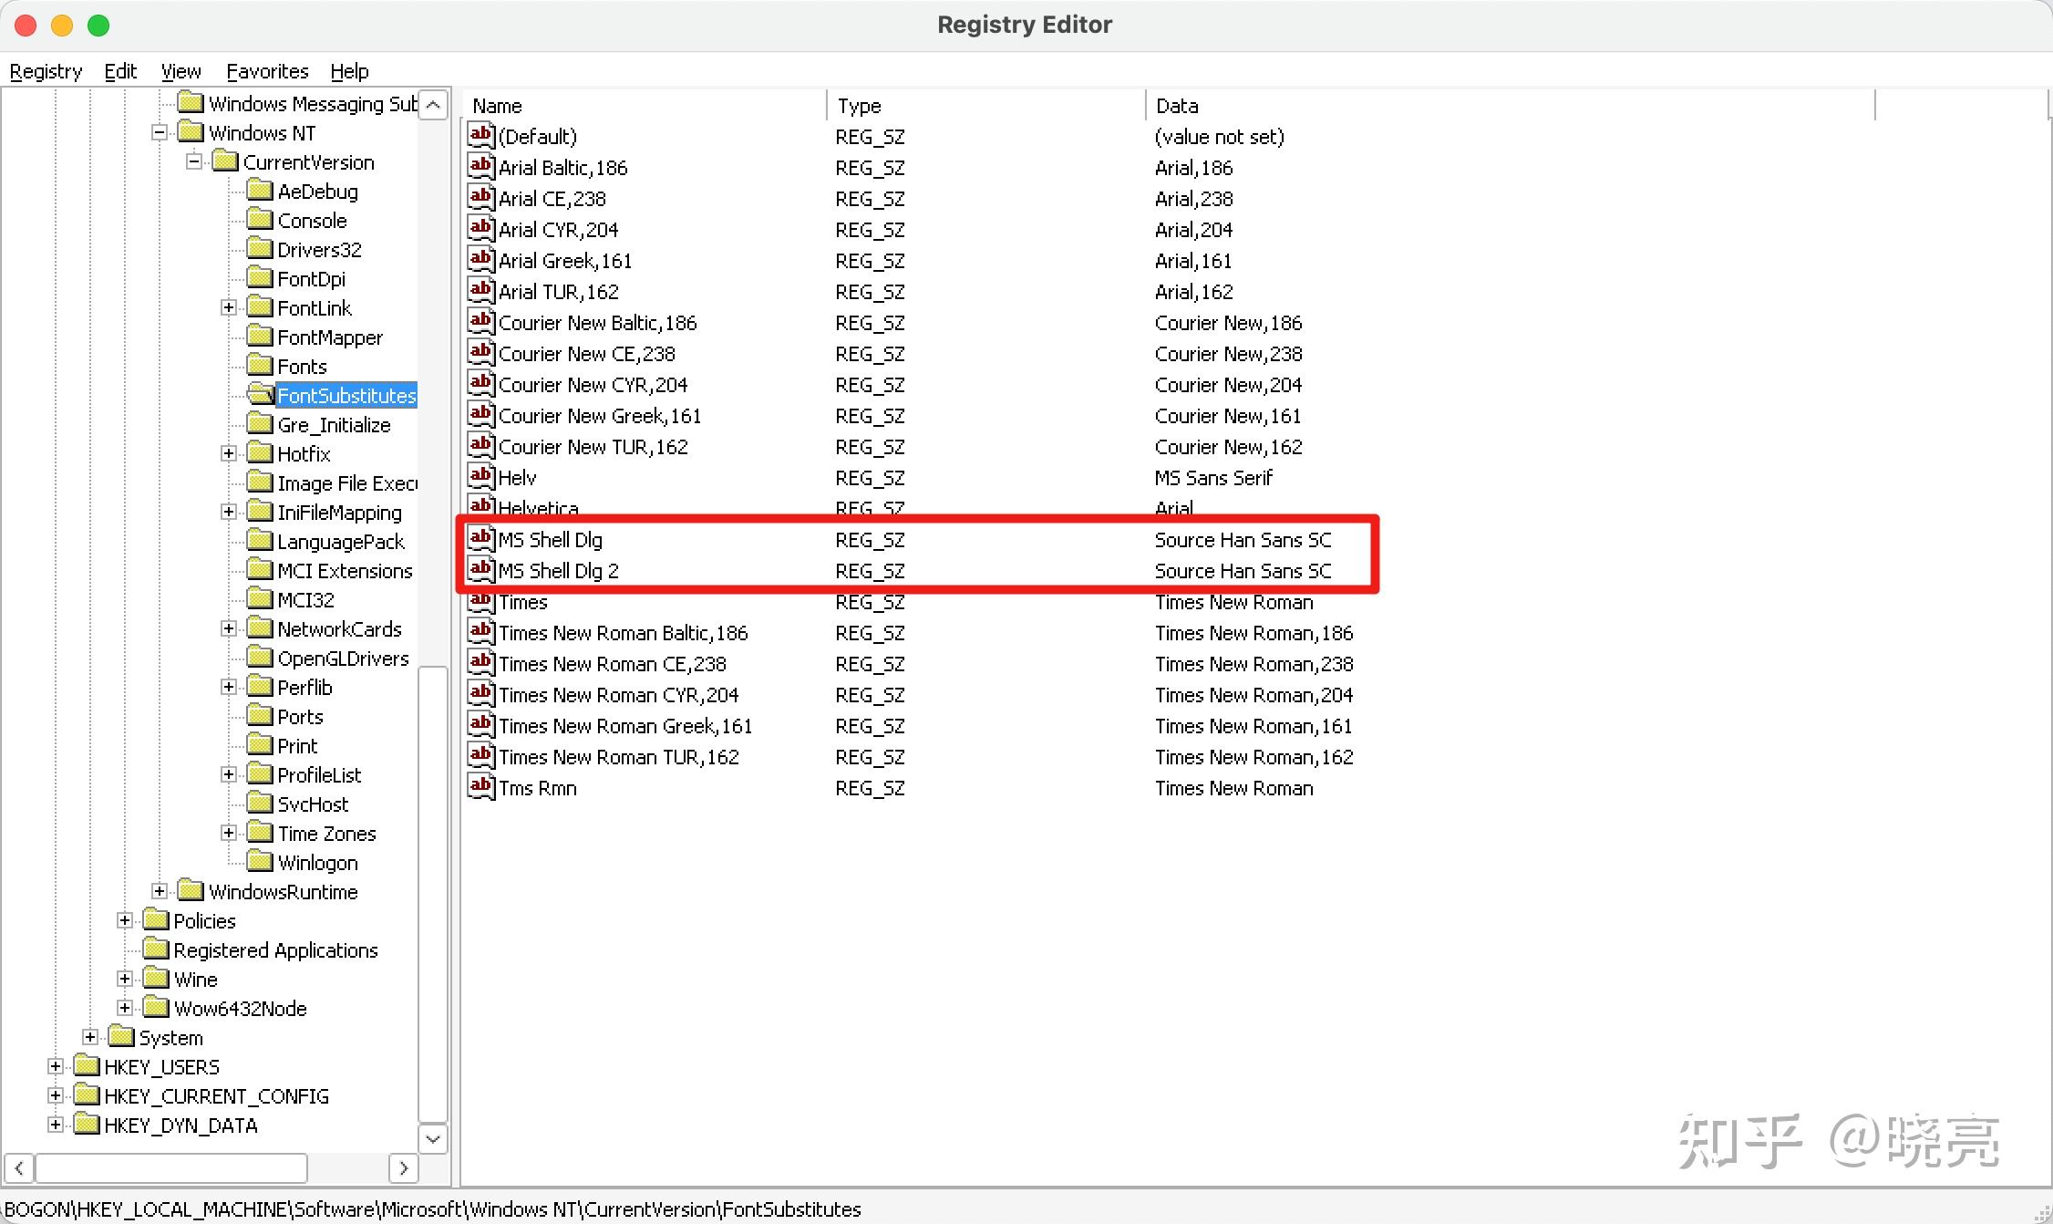
Task: Collapse the CurrentVersion node
Action: (194, 161)
